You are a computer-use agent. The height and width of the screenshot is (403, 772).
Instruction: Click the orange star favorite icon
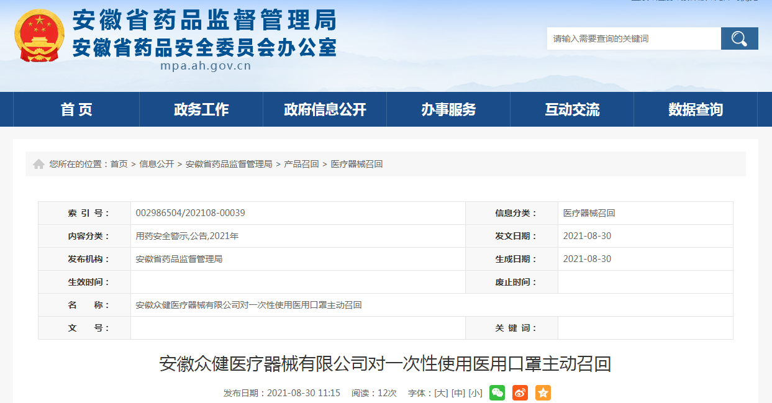coord(543,392)
